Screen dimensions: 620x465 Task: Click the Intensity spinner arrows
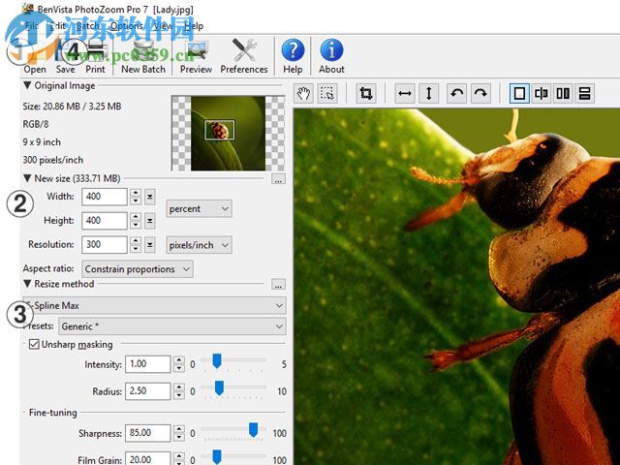(178, 364)
